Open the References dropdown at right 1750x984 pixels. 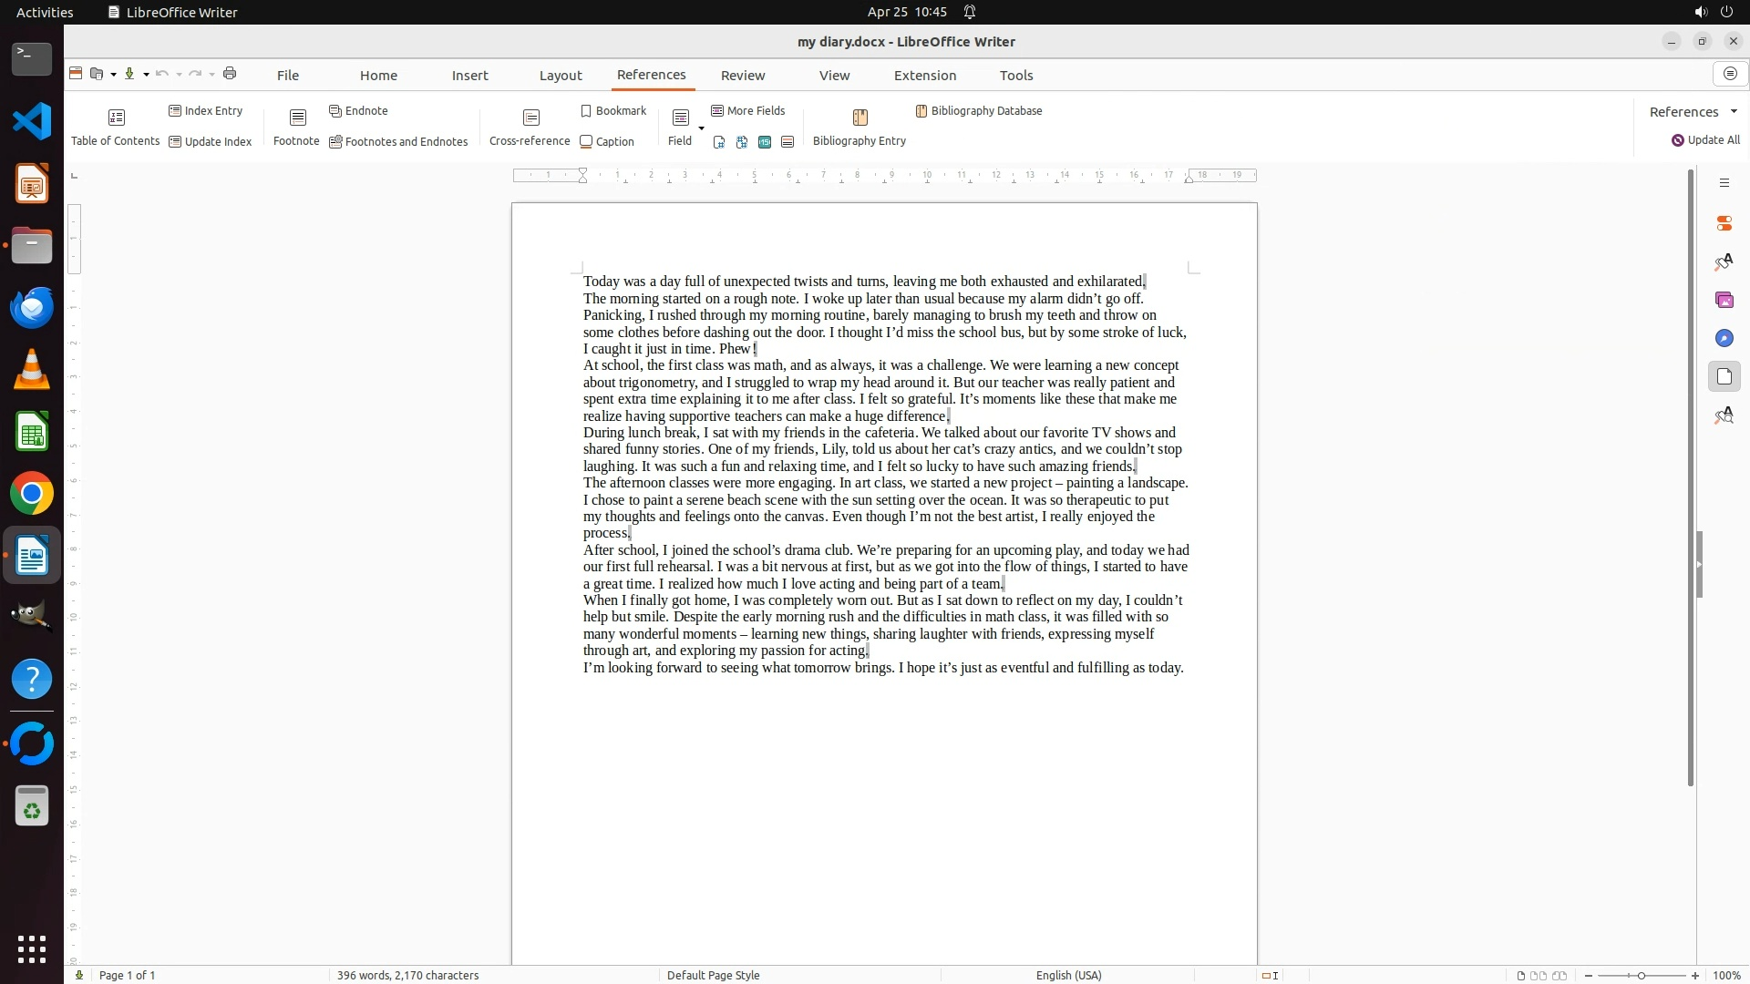(x=1734, y=112)
